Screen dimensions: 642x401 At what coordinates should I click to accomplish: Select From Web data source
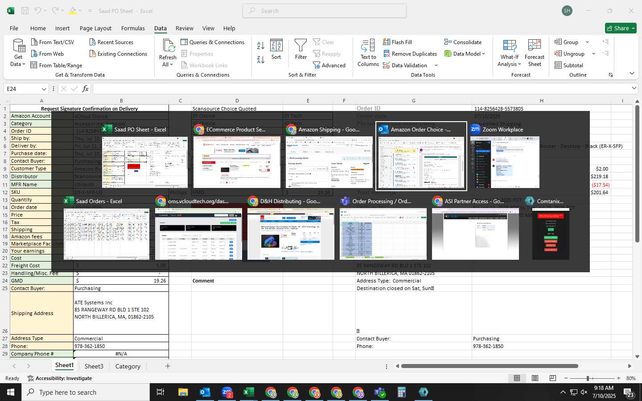[x=47, y=53]
